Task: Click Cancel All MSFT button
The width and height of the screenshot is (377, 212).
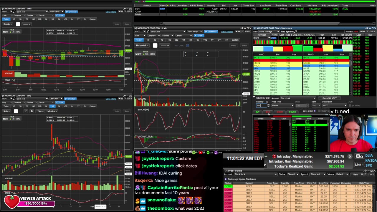Action: [329, 98]
